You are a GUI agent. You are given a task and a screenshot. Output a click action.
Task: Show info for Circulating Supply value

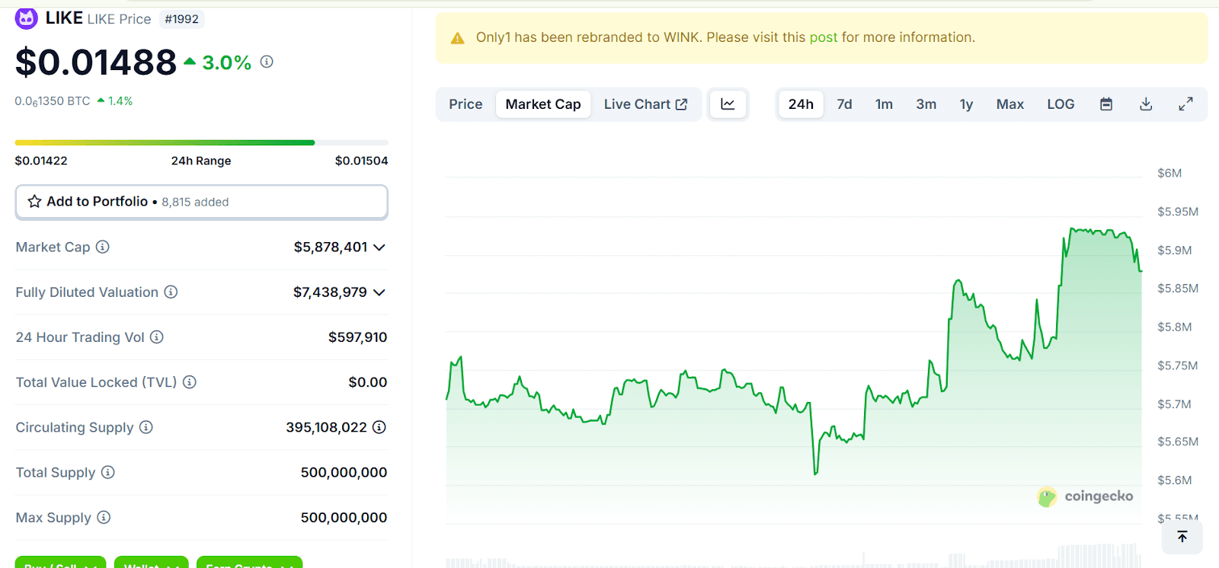pyautogui.click(x=379, y=428)
